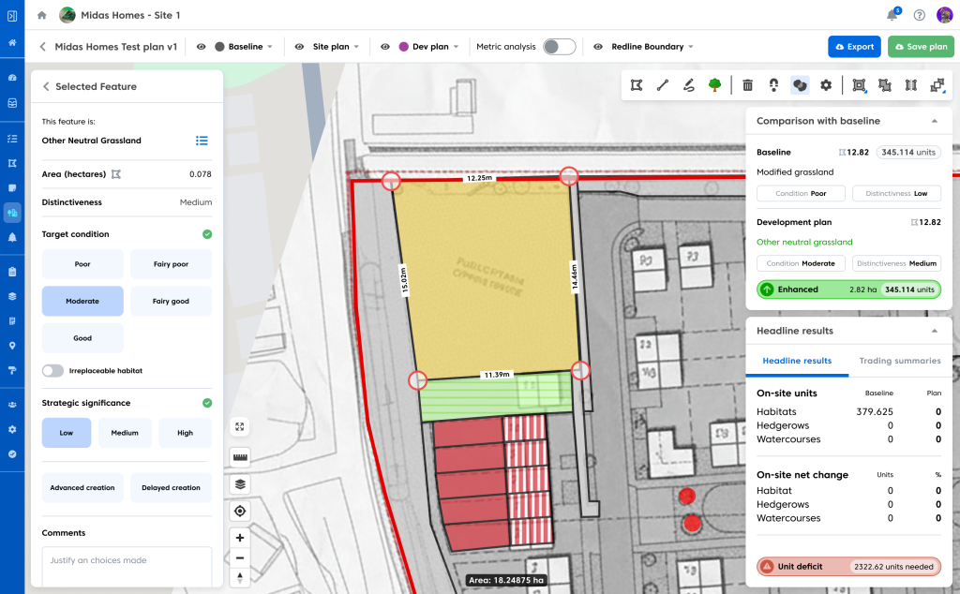Enable the Irreplaceable habitat toggle

click(53, 371)
